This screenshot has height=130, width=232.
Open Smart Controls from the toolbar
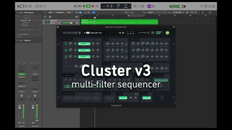coord(37,6)
